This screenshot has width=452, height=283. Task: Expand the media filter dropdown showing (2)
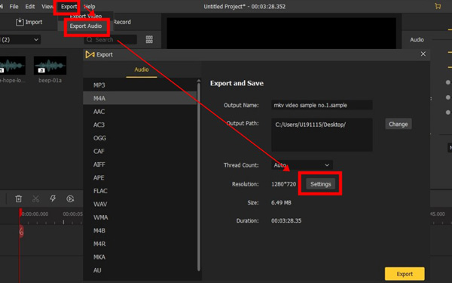20,39
